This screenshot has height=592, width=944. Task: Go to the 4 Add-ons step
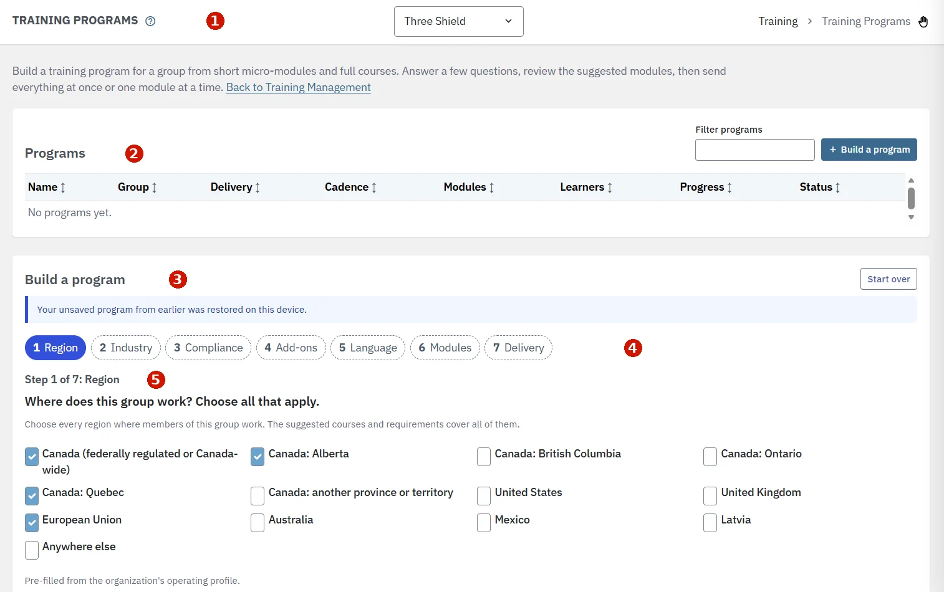pos(291,348)
